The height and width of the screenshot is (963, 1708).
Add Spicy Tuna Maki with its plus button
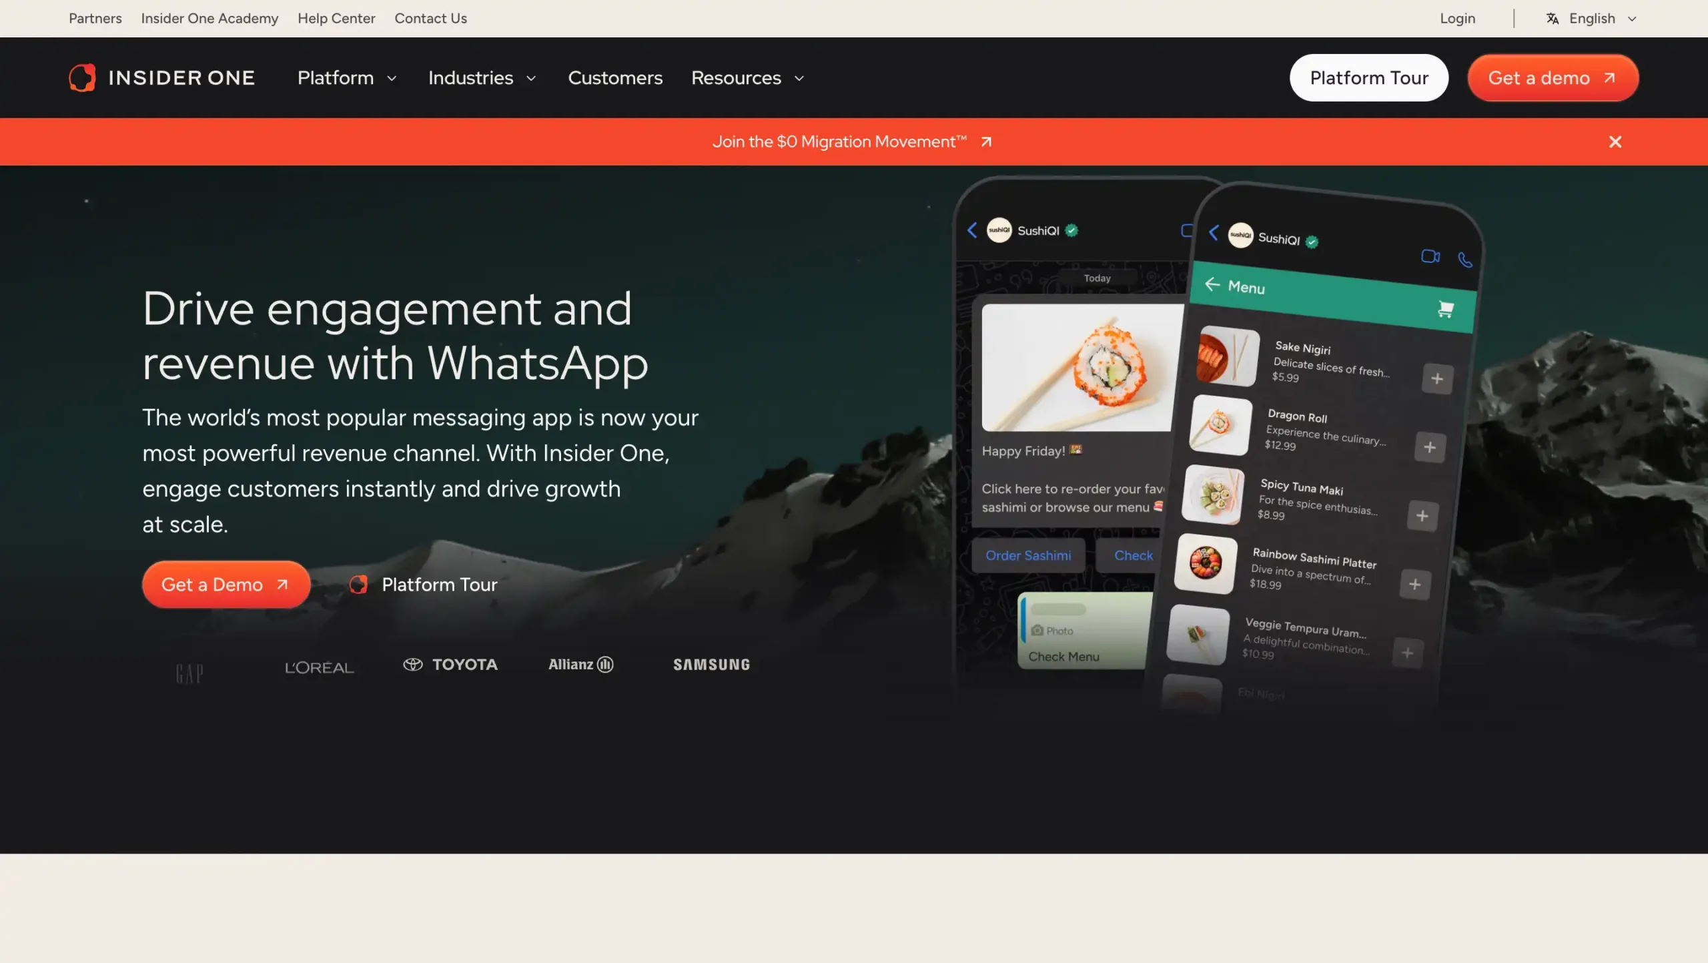[x=1423, y=516]
